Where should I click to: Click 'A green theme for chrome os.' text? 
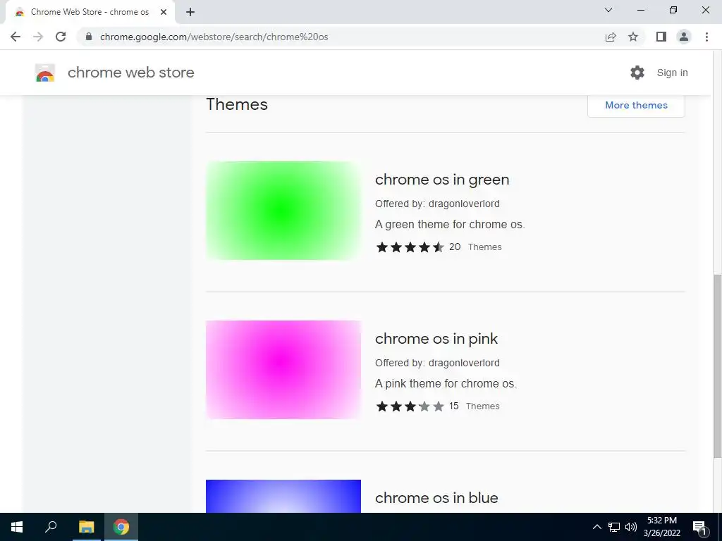pyautogui.click(x=450, y=225)
